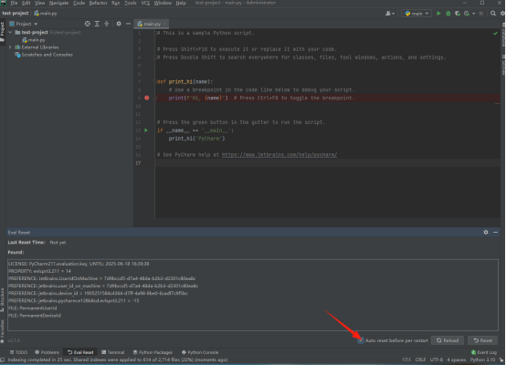
Task: Click main.py breadcrumb in navigation bar
Action: 46,13
